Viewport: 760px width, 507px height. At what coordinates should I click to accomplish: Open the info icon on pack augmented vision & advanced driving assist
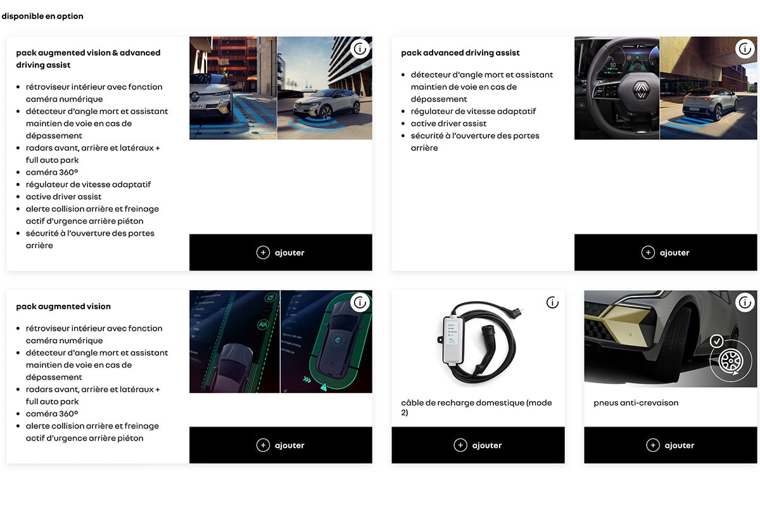coord(360,48)
